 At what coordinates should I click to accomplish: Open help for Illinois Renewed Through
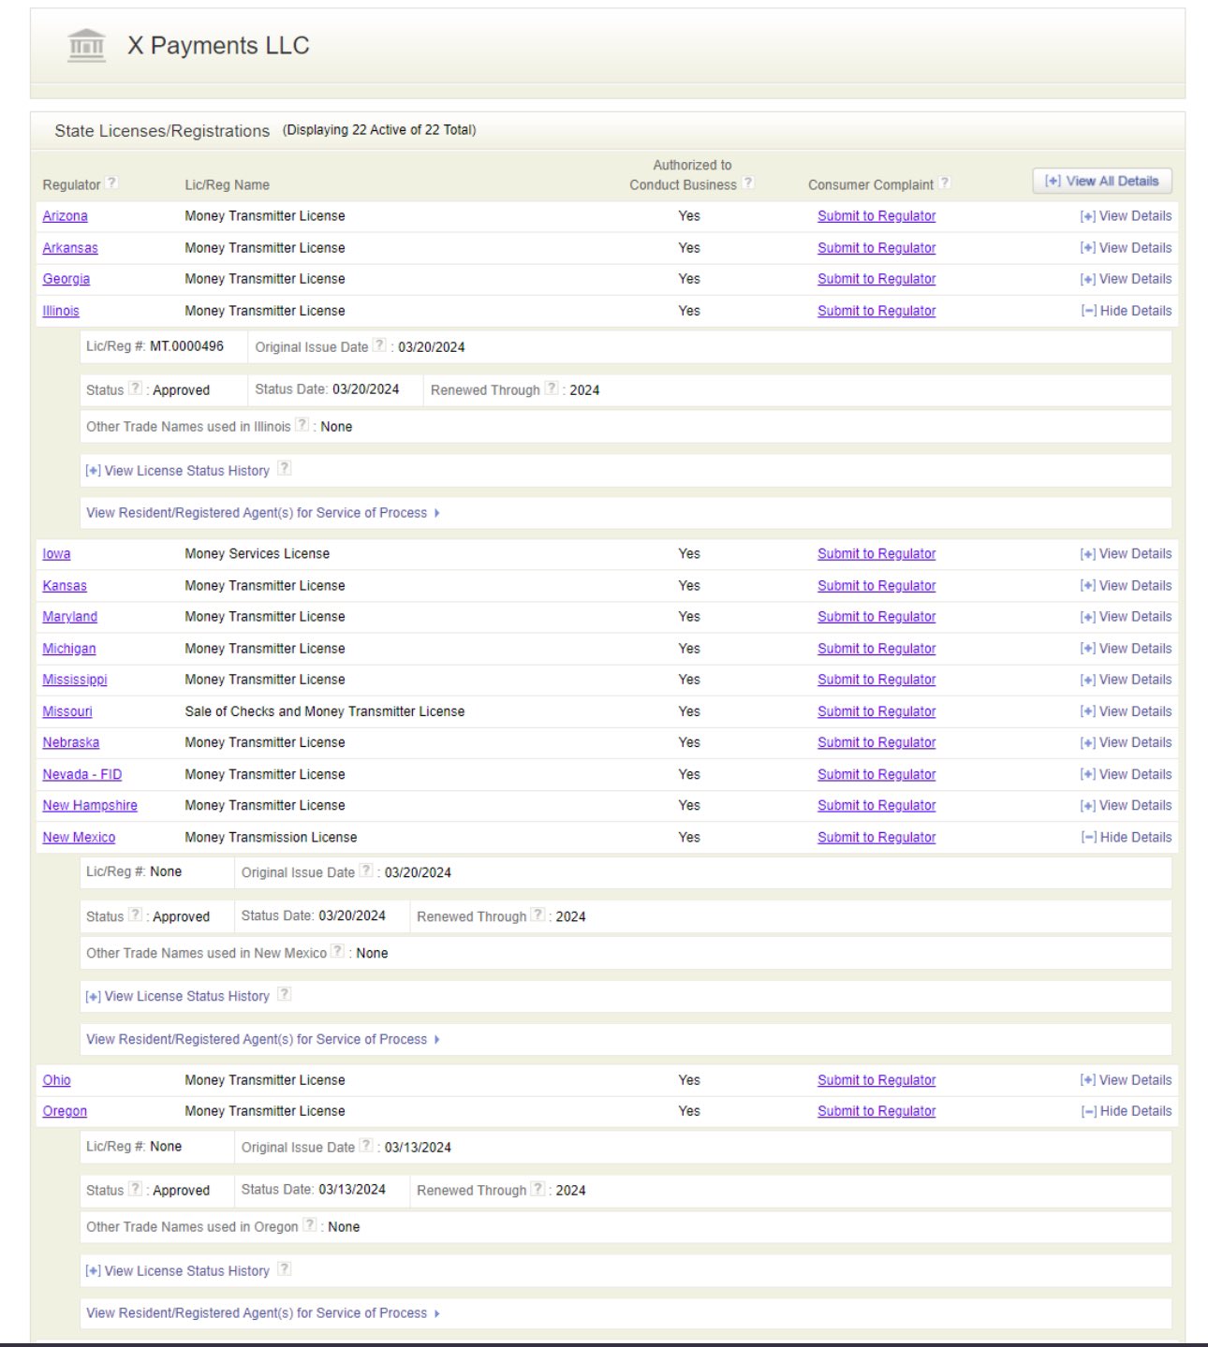[552, 388]
